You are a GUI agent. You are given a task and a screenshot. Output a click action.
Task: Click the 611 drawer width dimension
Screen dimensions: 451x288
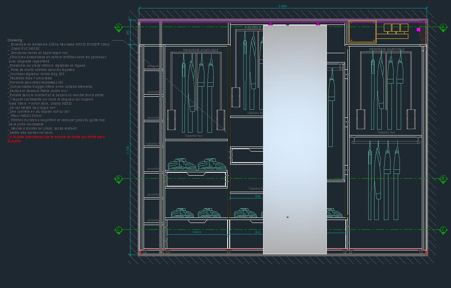pyautogui.click(x=258, y=232)
